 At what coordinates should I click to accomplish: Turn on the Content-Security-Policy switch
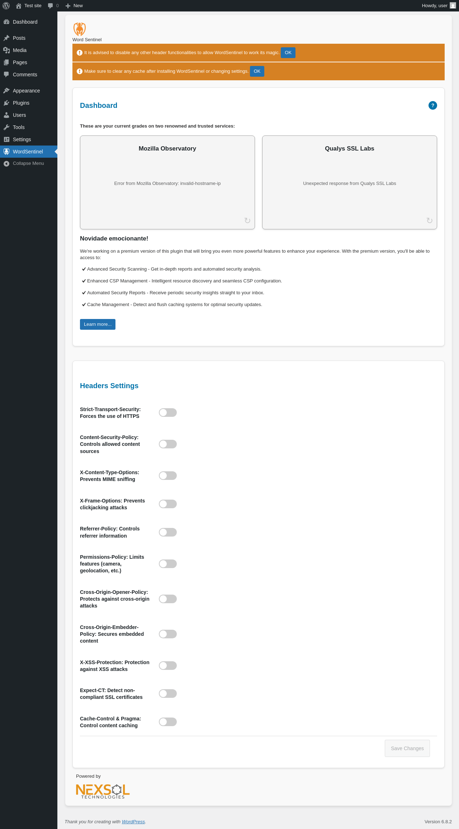168,444
